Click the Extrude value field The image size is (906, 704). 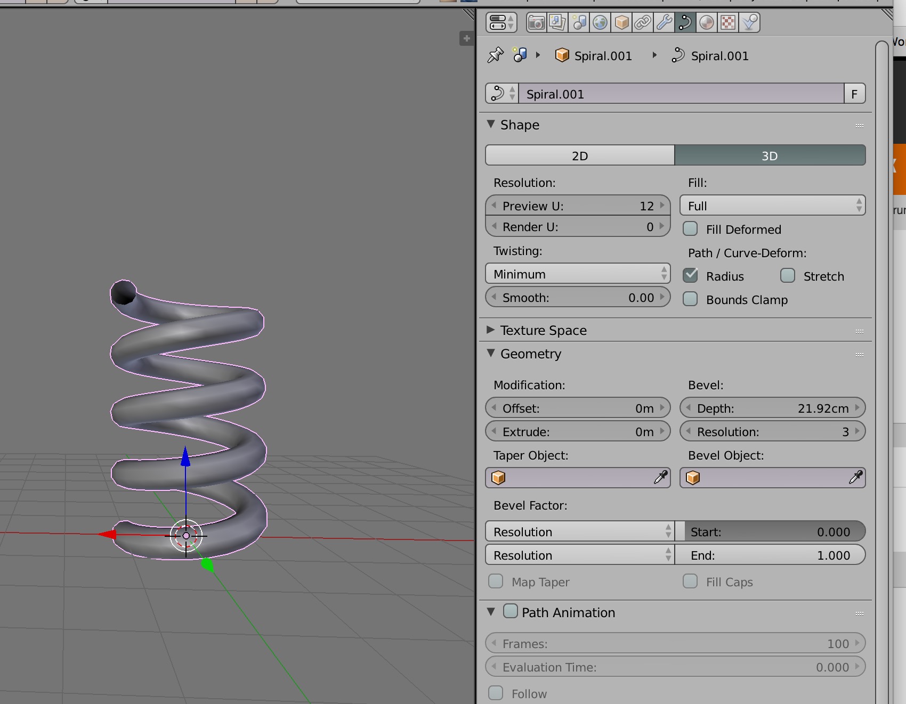(x=578, y=431)
